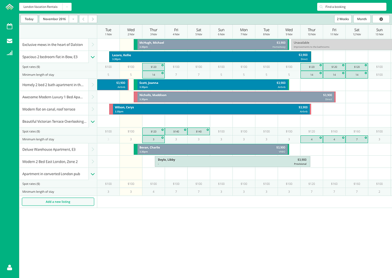Expand Awesome Modern Luxury 1 Bed listing
The width and height of the screenshot is (392, 278).
pos(93,97)
